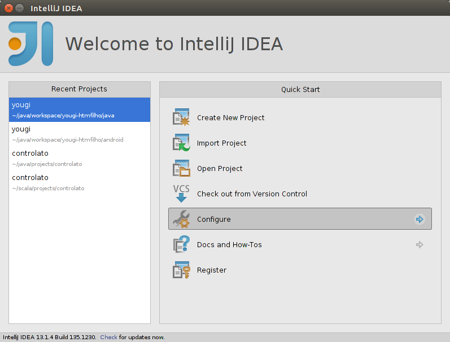This screenshot has width=450, height=342.
Task: Click the Docs and How-Tos question icon
Action: (x=181, y=244)
